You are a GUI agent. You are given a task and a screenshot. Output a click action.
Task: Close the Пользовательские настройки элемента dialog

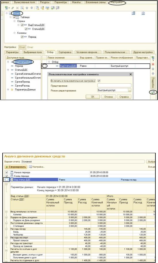pos(131,74)
